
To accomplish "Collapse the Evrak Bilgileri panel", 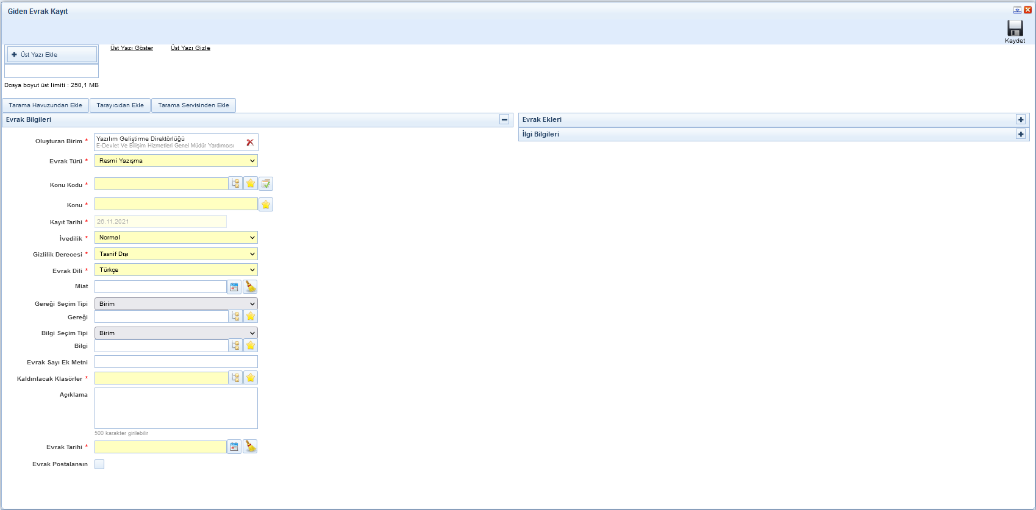I will 504,119.
